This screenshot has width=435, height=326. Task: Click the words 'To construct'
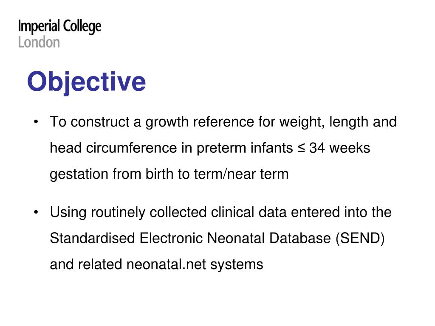coord(90,122)
